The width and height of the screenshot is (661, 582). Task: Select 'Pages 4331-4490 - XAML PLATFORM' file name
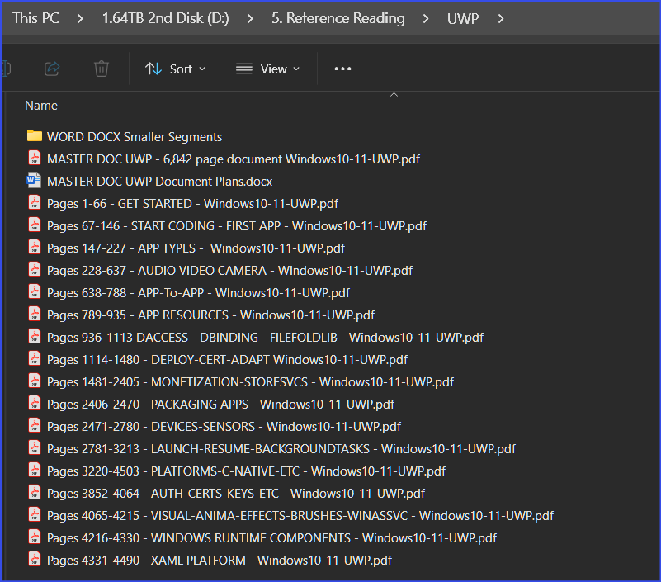(x=220, y=561)
